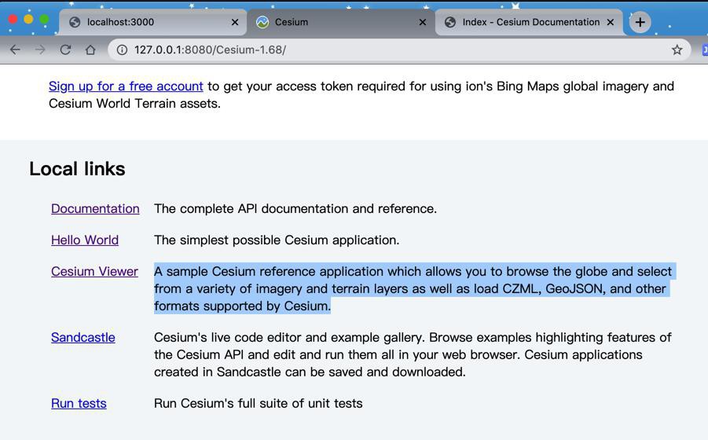Open the Documentation link
The image size is (708, 440).
(95, 208)
